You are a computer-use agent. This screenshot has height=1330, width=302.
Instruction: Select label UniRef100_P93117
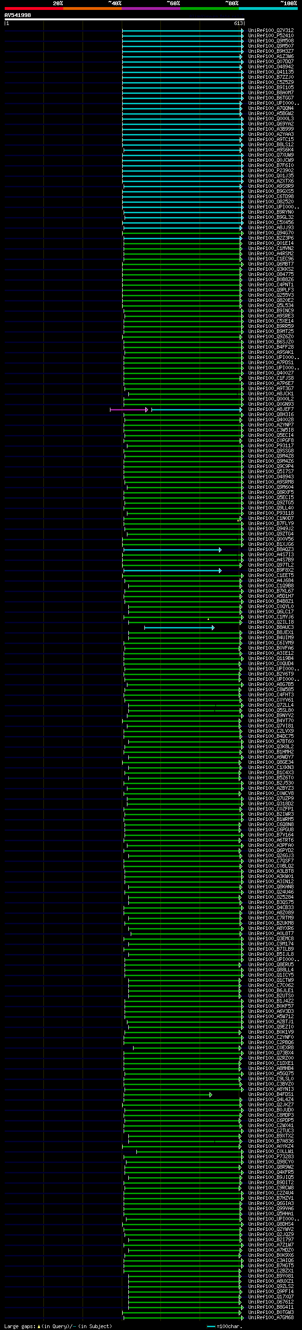(270, 445)
